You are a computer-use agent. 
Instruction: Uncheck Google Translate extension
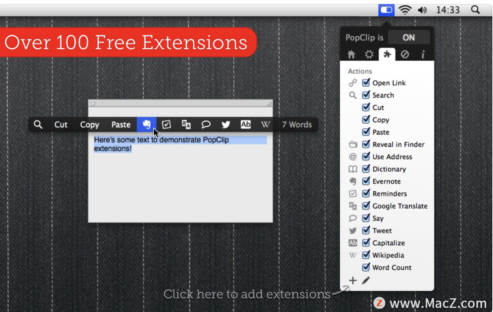pos(366,205)
